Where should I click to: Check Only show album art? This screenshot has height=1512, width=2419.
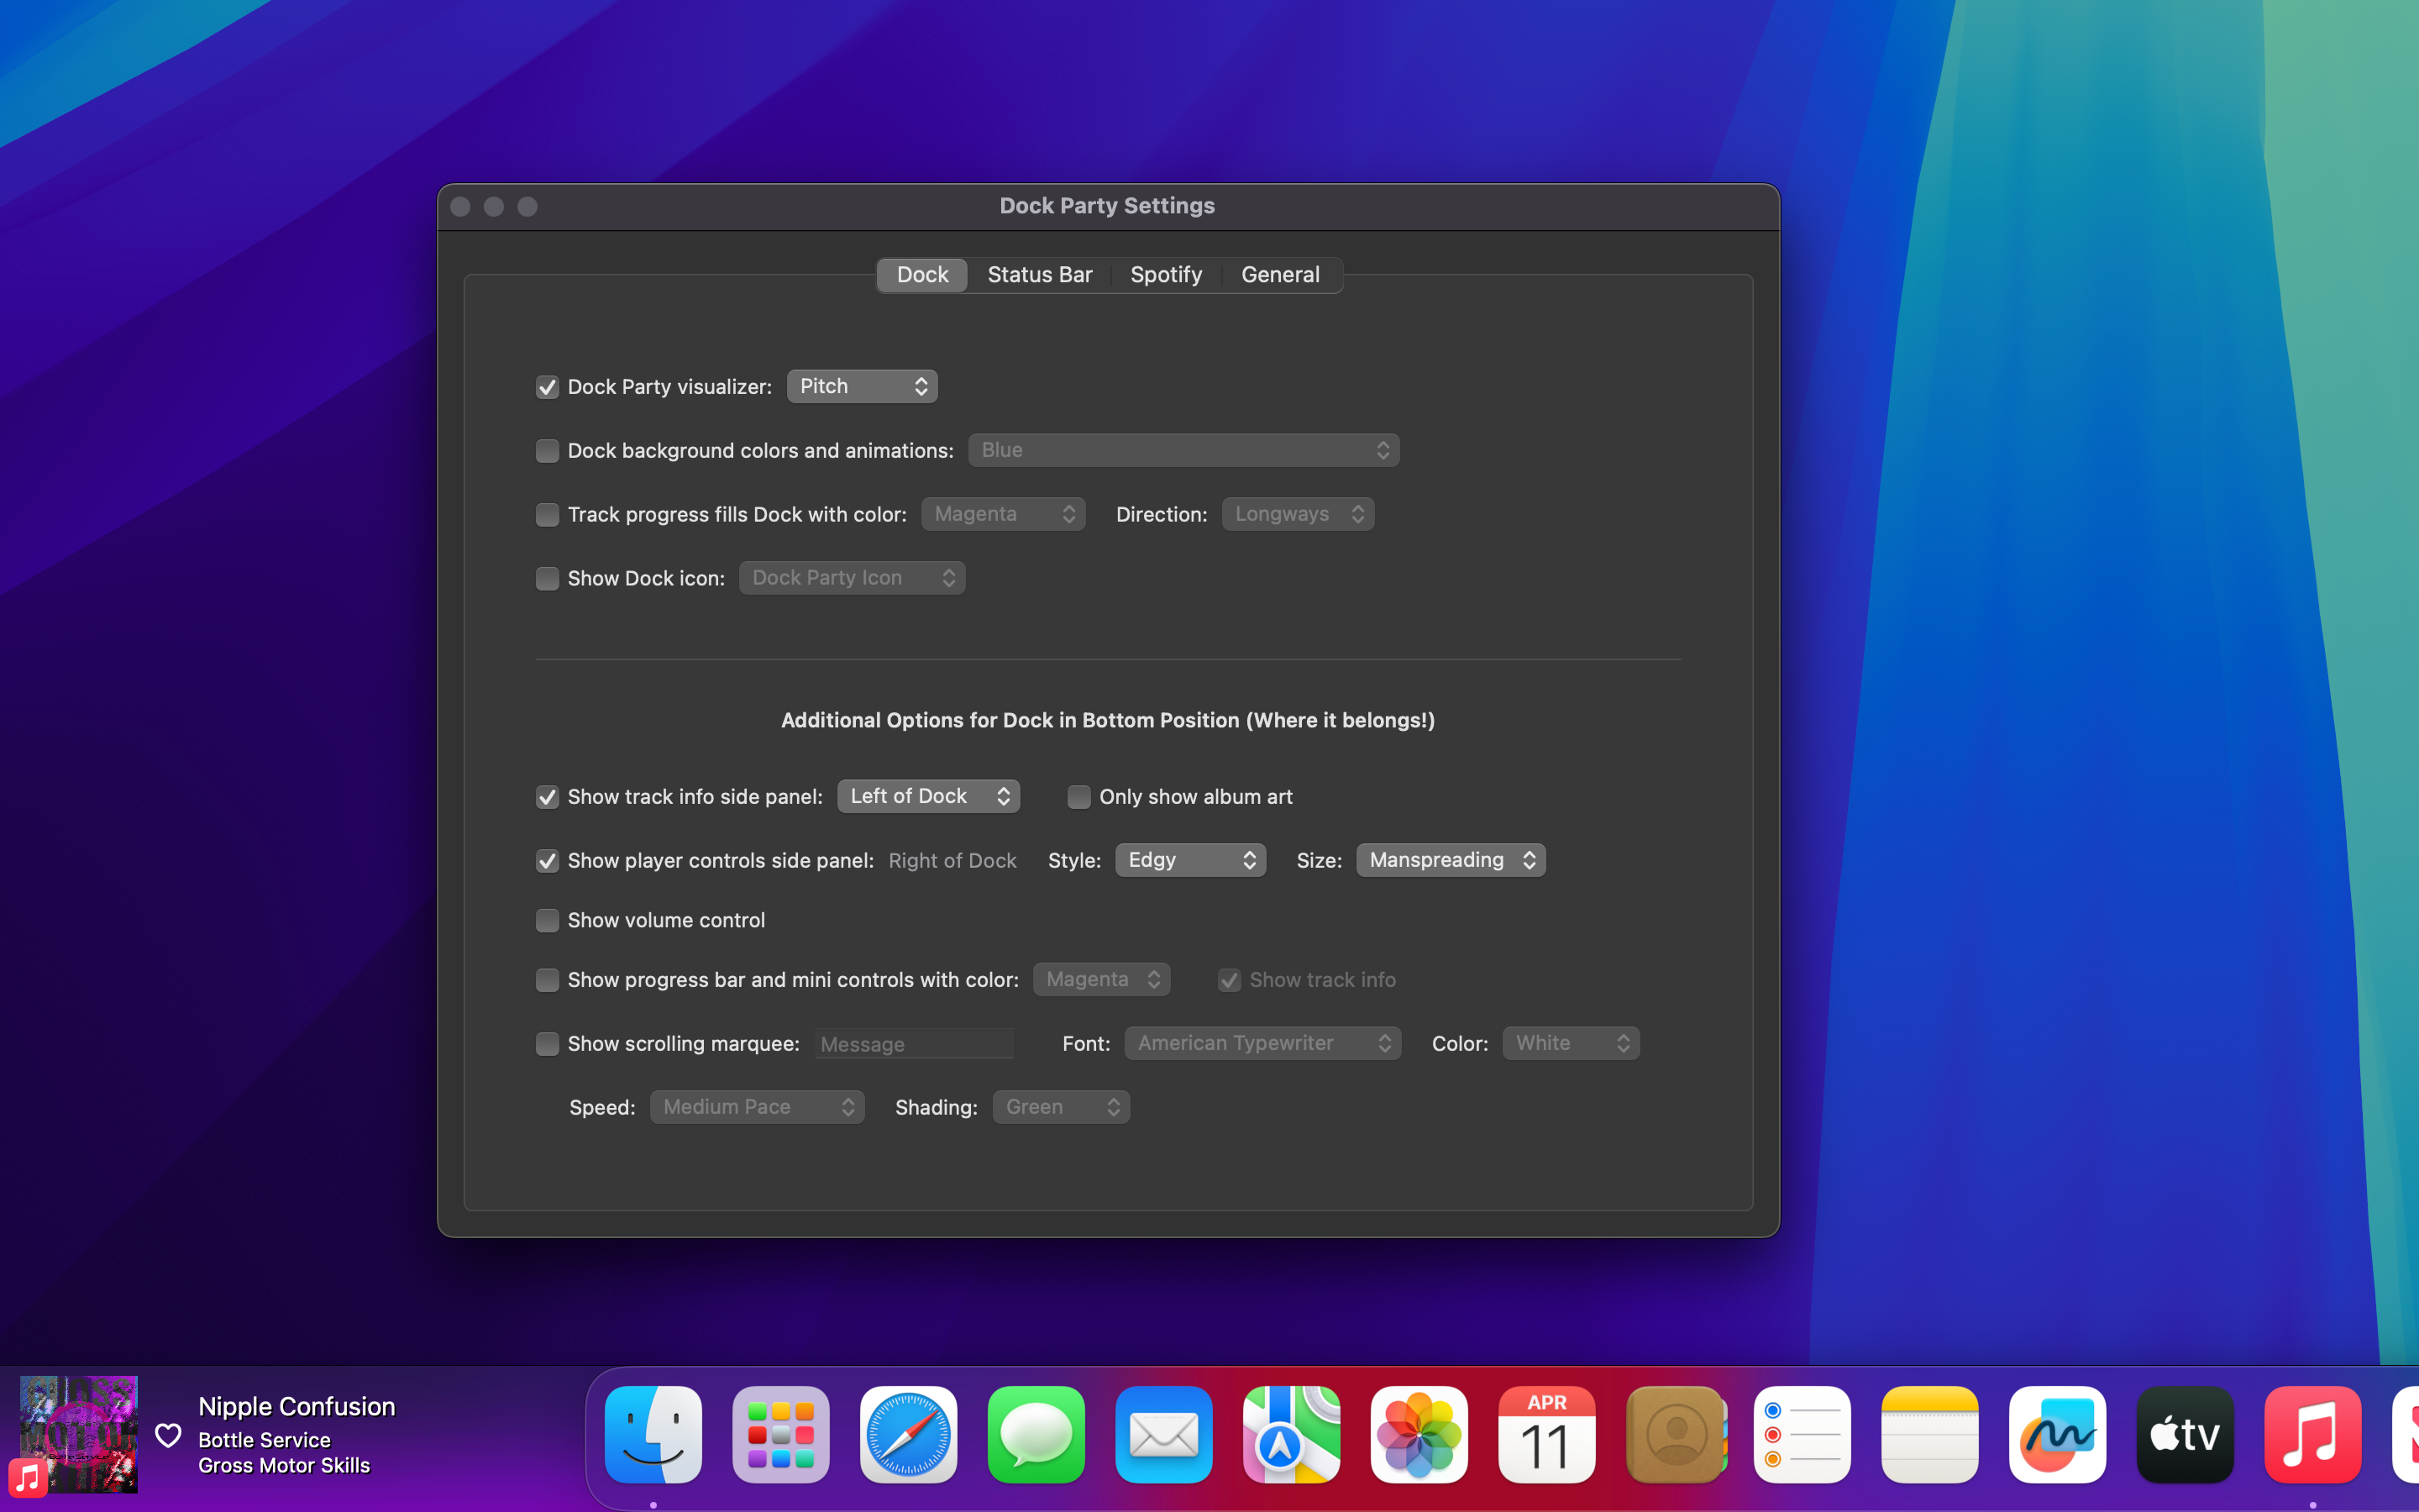click(1078, 797)
